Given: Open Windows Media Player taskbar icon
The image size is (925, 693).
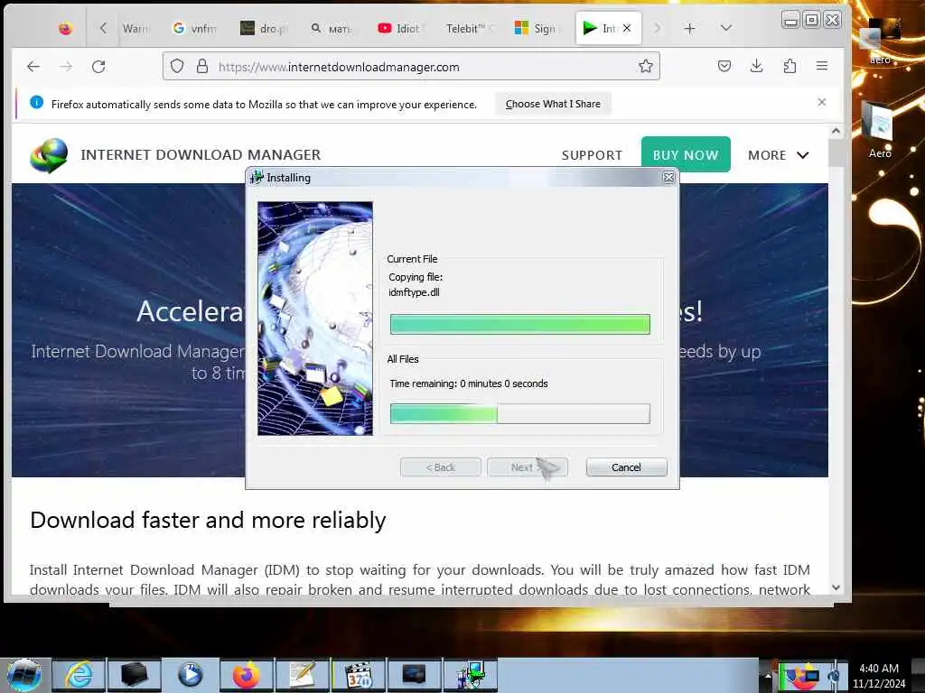Looking at the screenshot, I should point(190,675).
